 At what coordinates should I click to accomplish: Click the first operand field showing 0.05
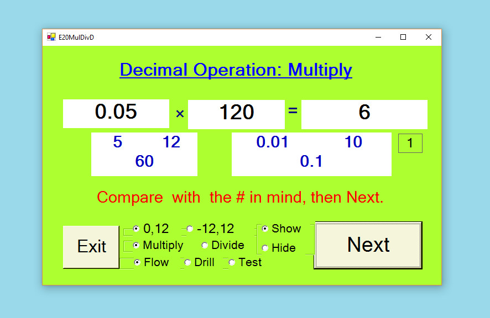(116, 113)
